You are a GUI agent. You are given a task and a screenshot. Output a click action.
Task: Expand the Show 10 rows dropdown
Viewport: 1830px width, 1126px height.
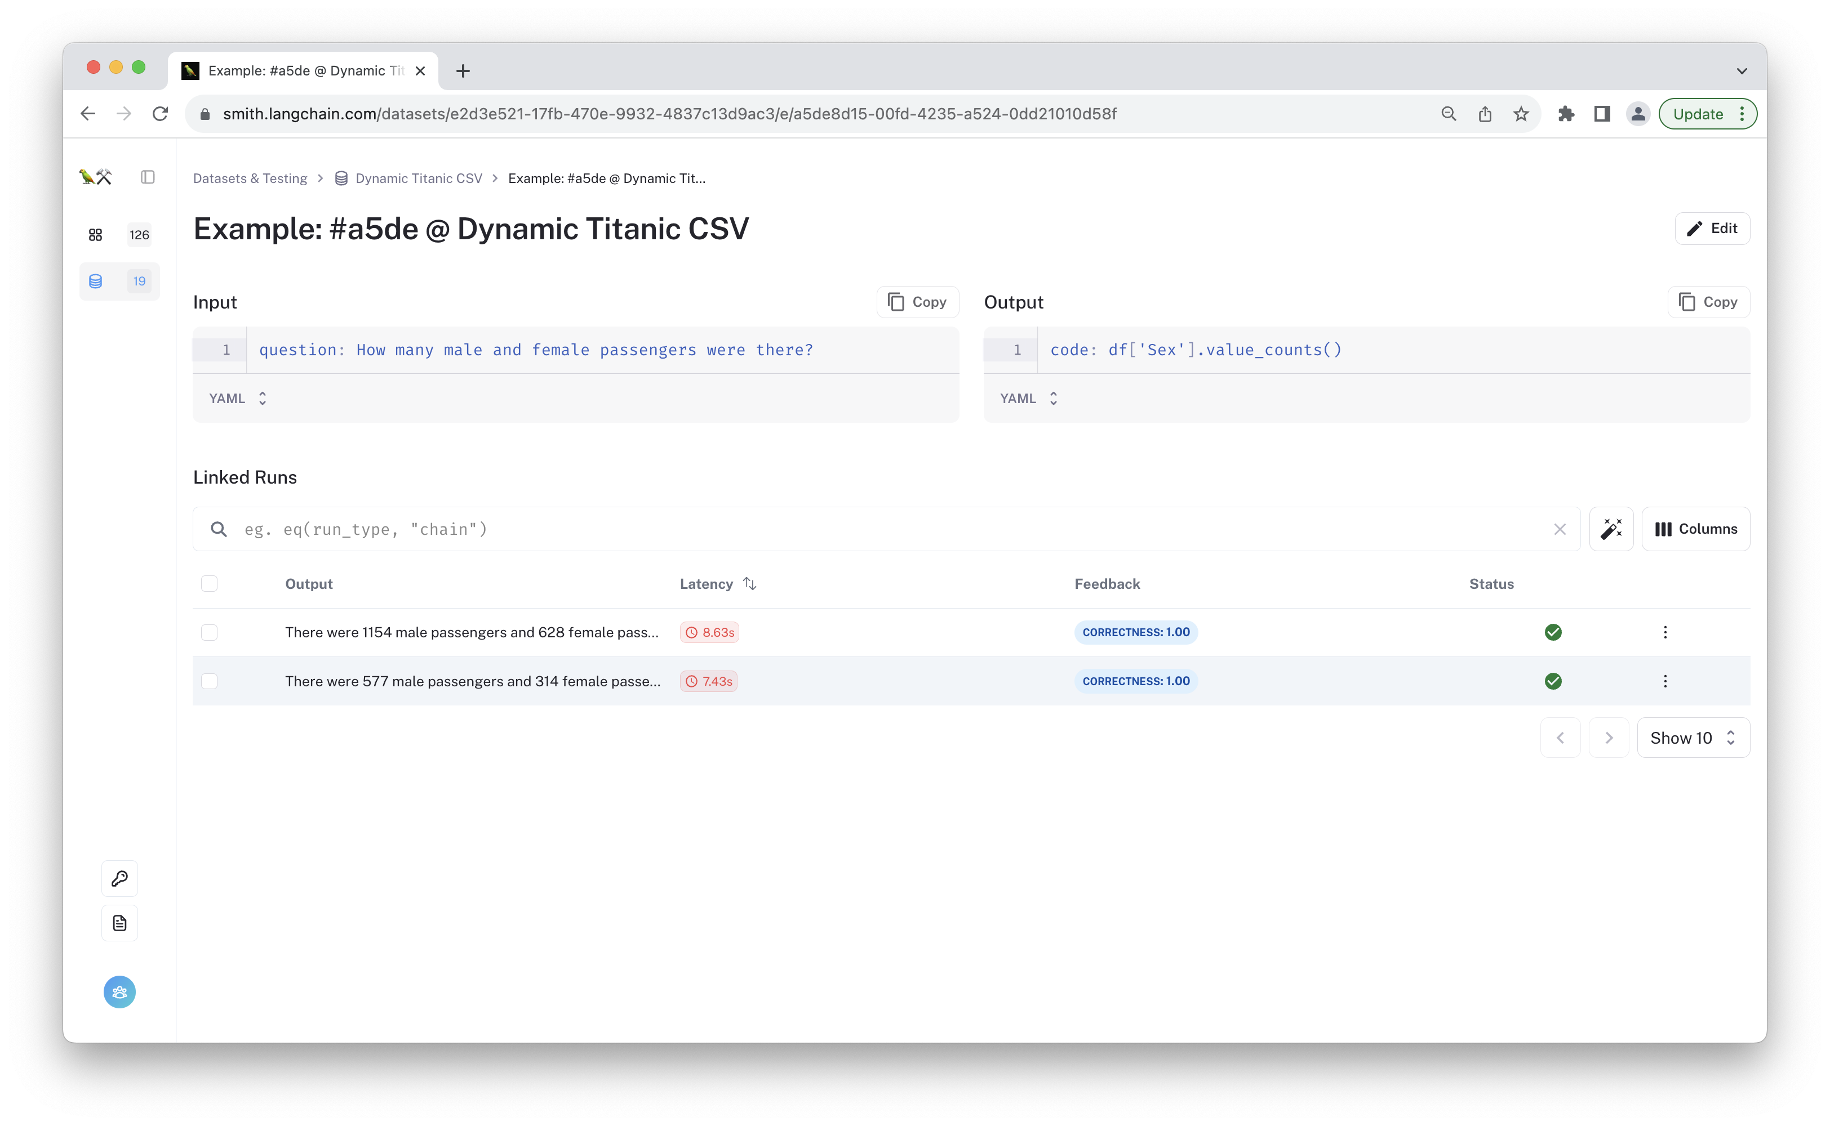click(x=1691, y=738)
